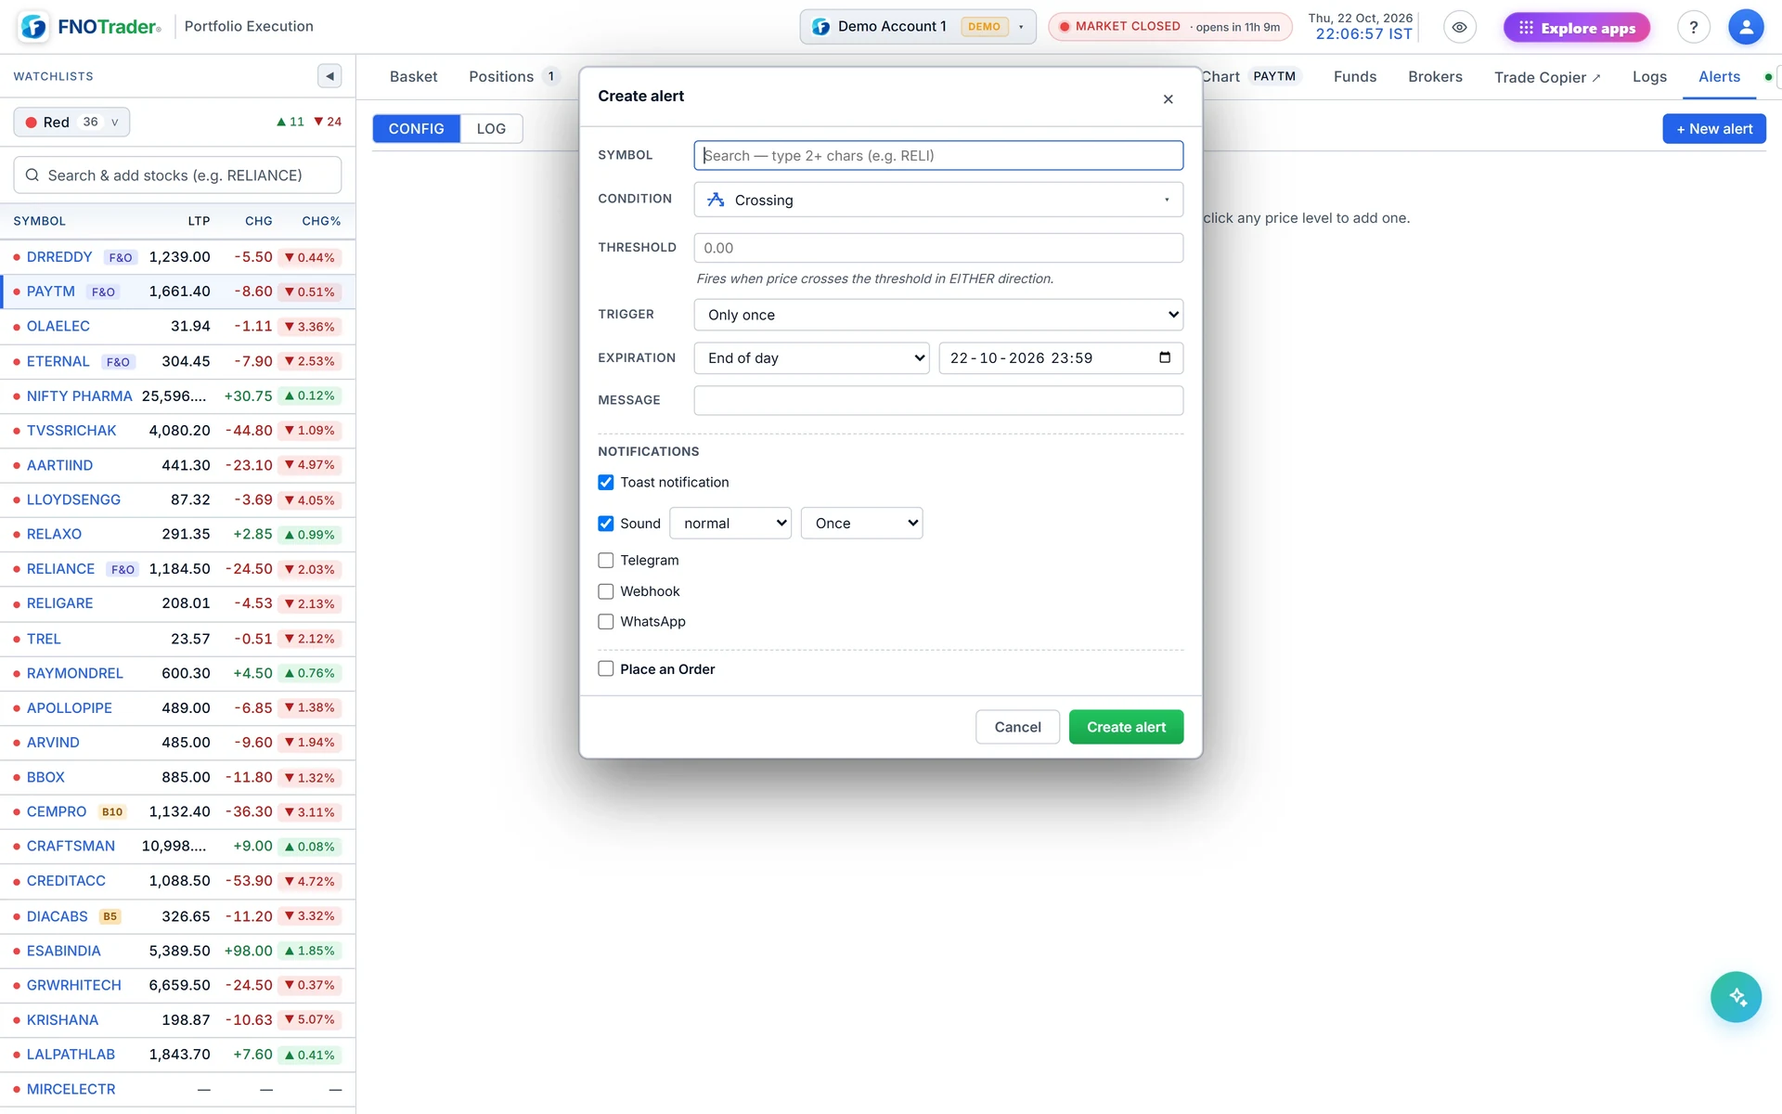Open the Red watchlist selector dropdown
Screen dimensions: 1782x1114
pos(71,122)
